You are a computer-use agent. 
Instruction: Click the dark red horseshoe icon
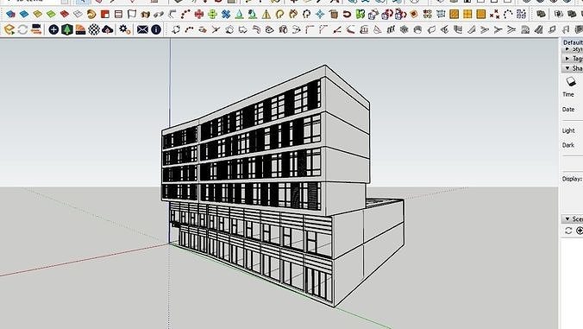(347, 14)
